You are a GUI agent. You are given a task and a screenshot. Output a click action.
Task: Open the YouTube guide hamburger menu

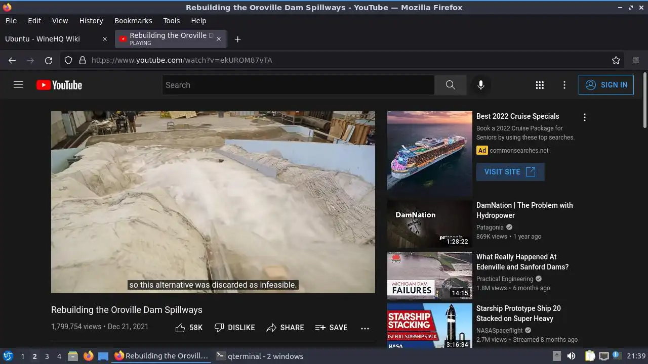(x=18, y=85)
